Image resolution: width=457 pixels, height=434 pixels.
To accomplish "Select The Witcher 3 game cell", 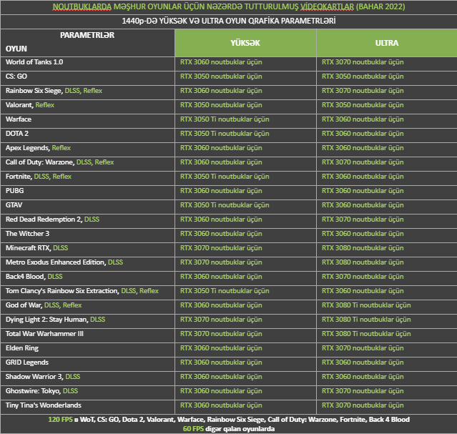I will pos(87,235).
